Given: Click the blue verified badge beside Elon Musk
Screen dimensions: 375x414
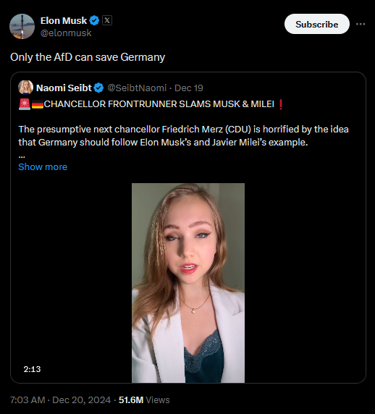Looking at the screenshot, I should (x=94, y=20).
